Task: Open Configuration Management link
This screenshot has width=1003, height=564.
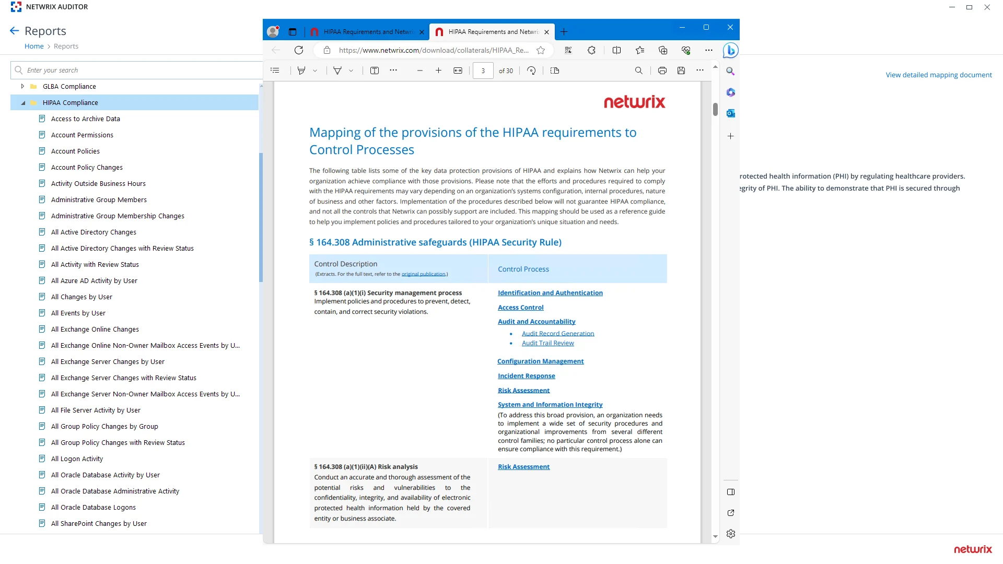Action: click(540, 361)
